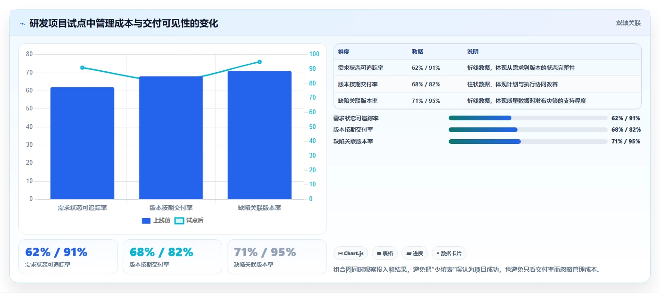Click the 版本按期交付率 progress bar
This screenshot has height=293, width=660.
tap(528, 130)
